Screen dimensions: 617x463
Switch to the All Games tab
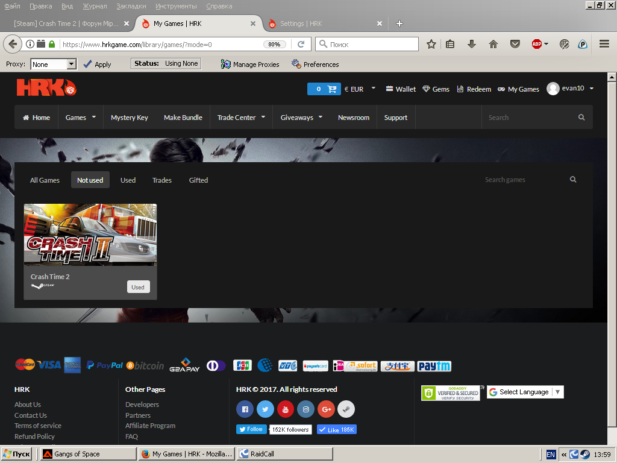coord(45,180)
